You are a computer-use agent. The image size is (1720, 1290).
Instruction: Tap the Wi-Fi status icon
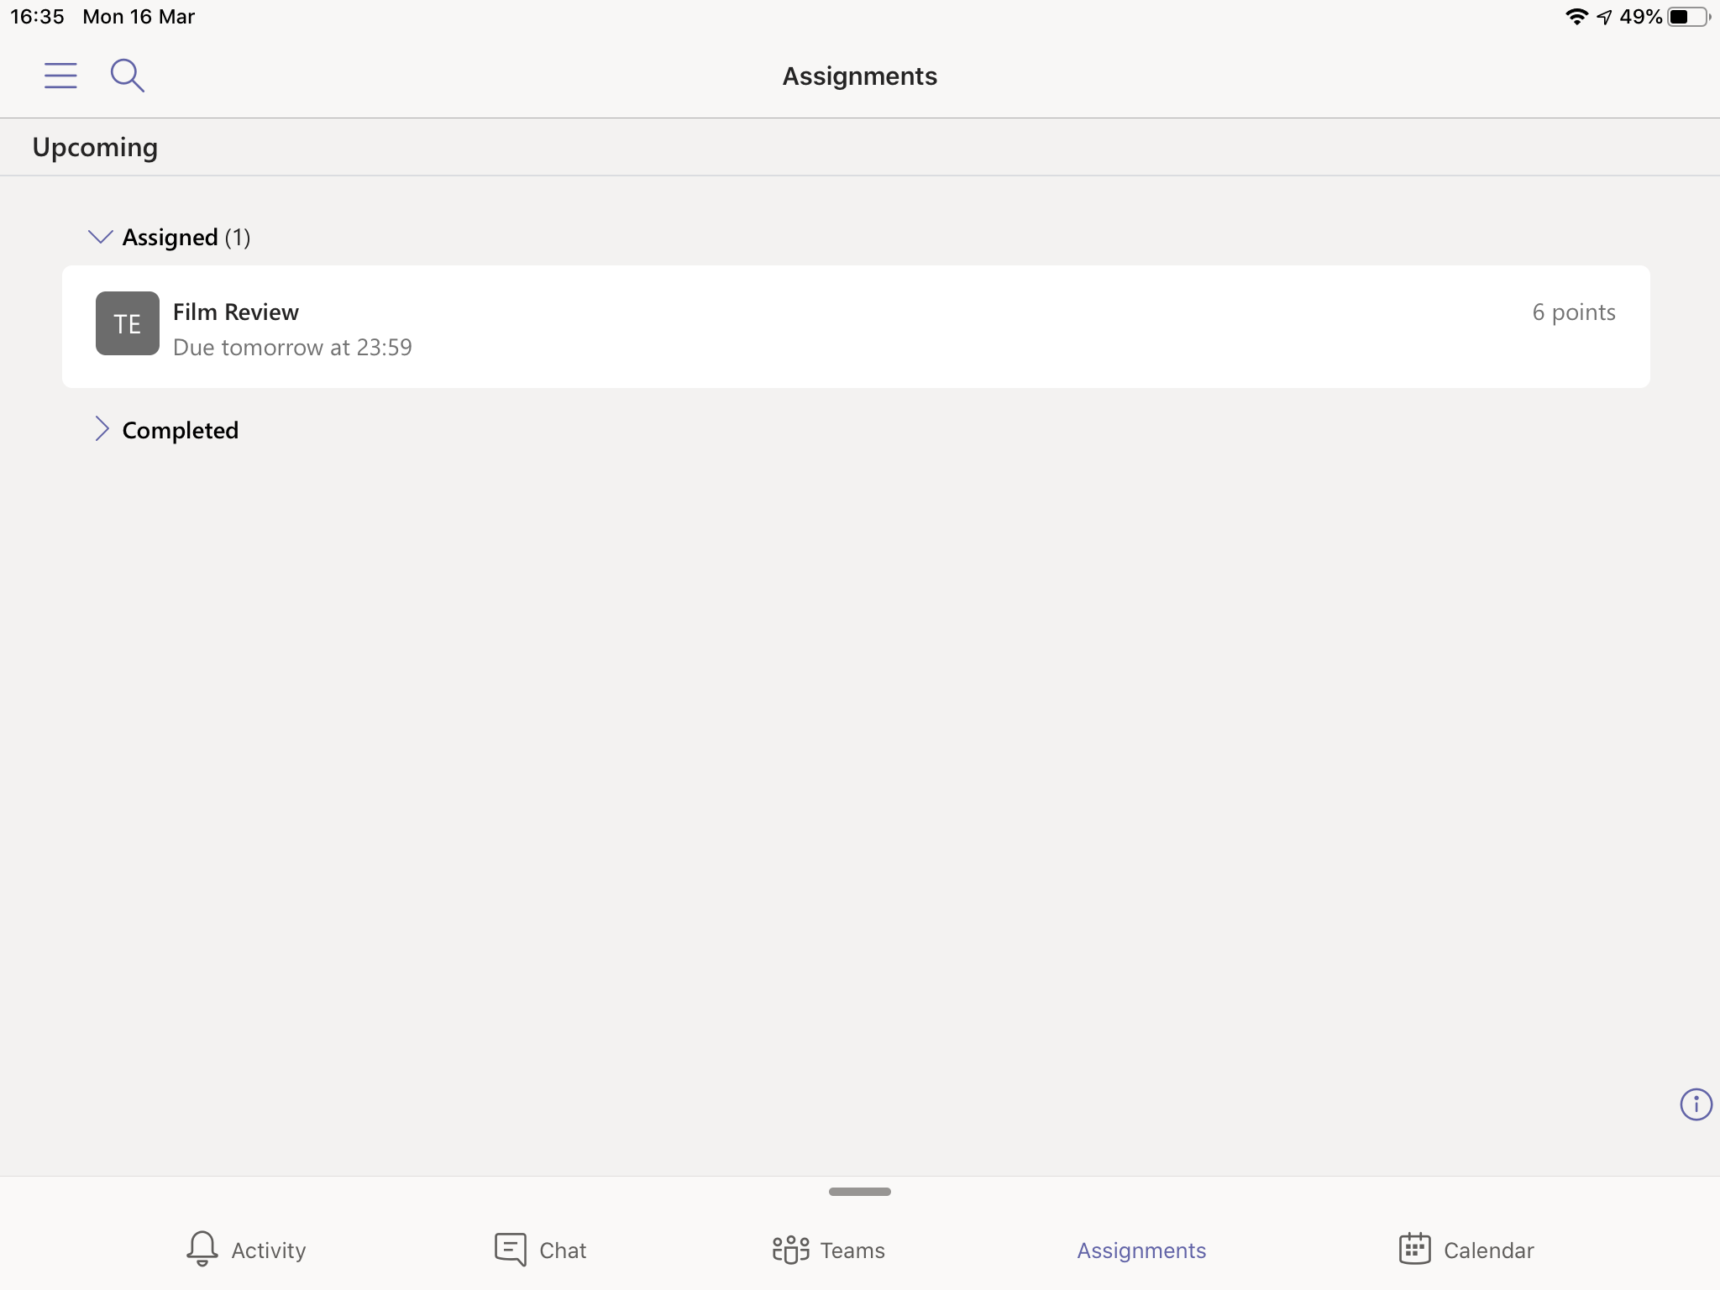pos(1576,17)
